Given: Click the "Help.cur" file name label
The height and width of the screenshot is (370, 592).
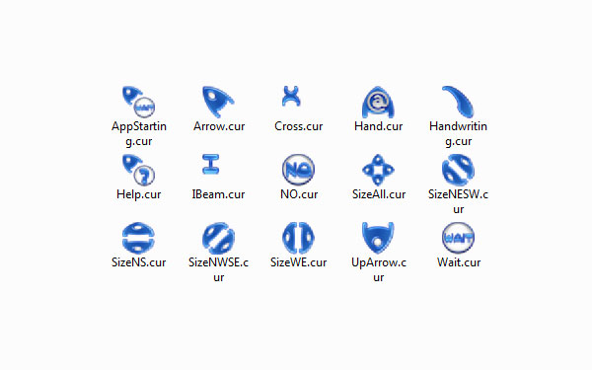Looking at the screenshot, I should click(x=138, y=194).
